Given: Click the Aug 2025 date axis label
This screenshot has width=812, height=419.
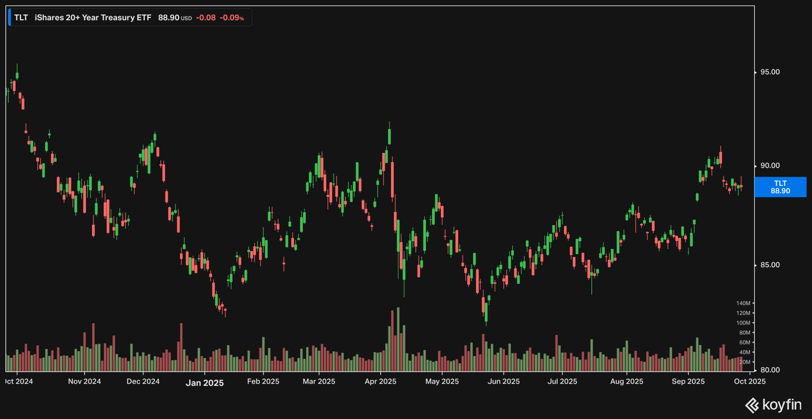Looking at the screenshot, I should pyautogui.click(x=627, y=381).
